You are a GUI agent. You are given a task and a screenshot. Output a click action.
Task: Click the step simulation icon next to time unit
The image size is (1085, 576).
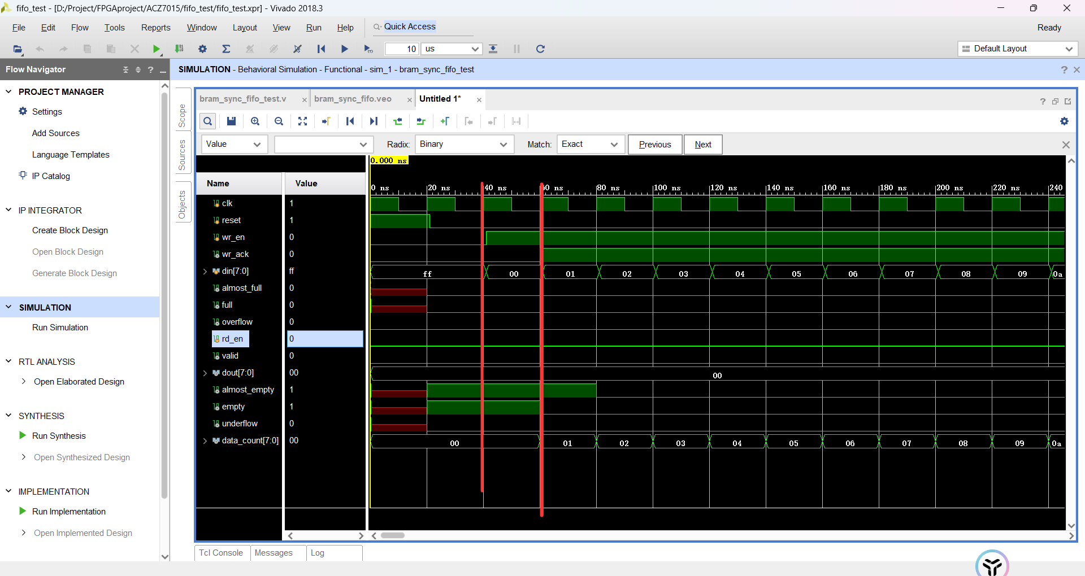pyautogui.click(x=493, y=49)
